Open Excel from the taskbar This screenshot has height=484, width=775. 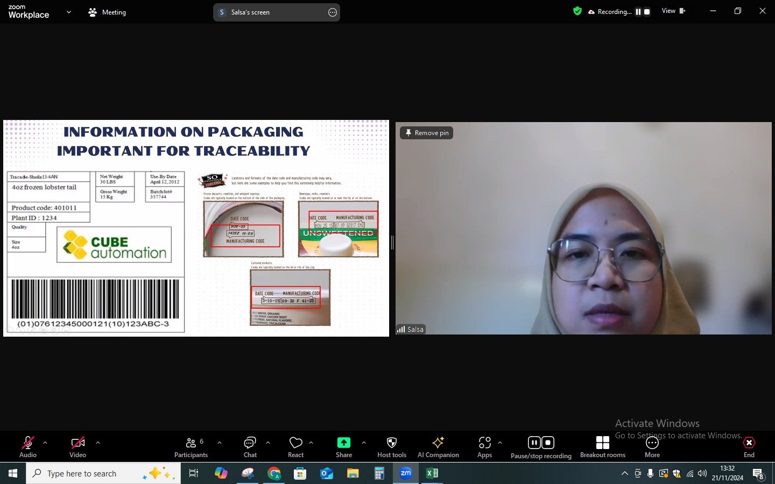432,473
